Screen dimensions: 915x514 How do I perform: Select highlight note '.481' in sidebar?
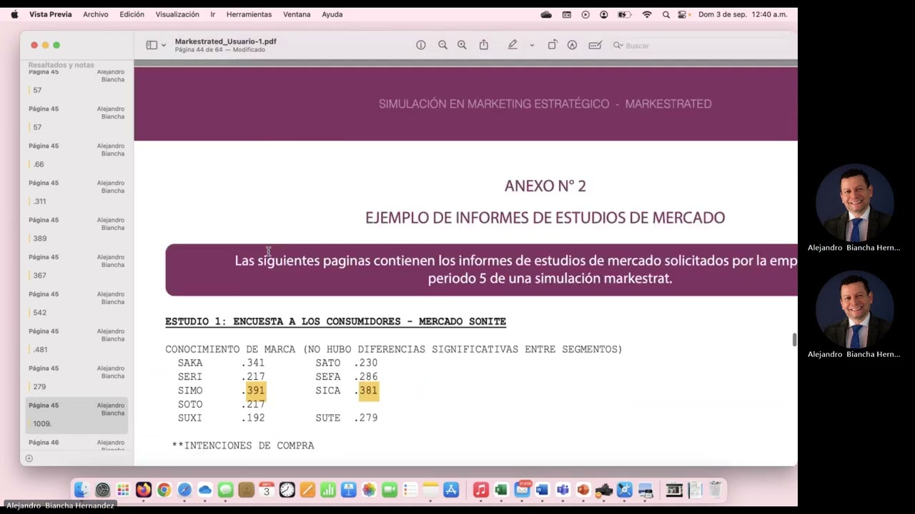(x=76, y=343)
